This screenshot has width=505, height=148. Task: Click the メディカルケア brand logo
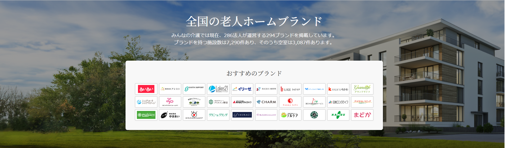coord(314,89)
